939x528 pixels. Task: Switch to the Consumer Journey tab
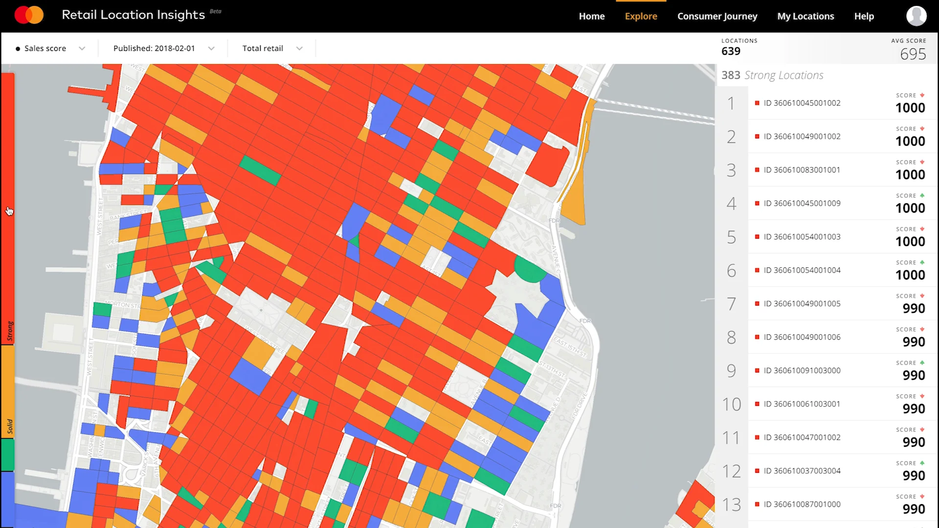717,16
